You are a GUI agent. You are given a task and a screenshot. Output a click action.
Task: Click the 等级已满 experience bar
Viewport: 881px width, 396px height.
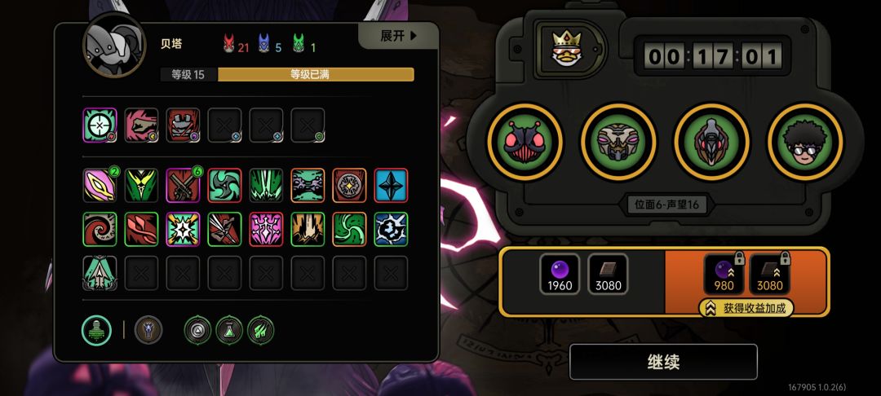316,75
